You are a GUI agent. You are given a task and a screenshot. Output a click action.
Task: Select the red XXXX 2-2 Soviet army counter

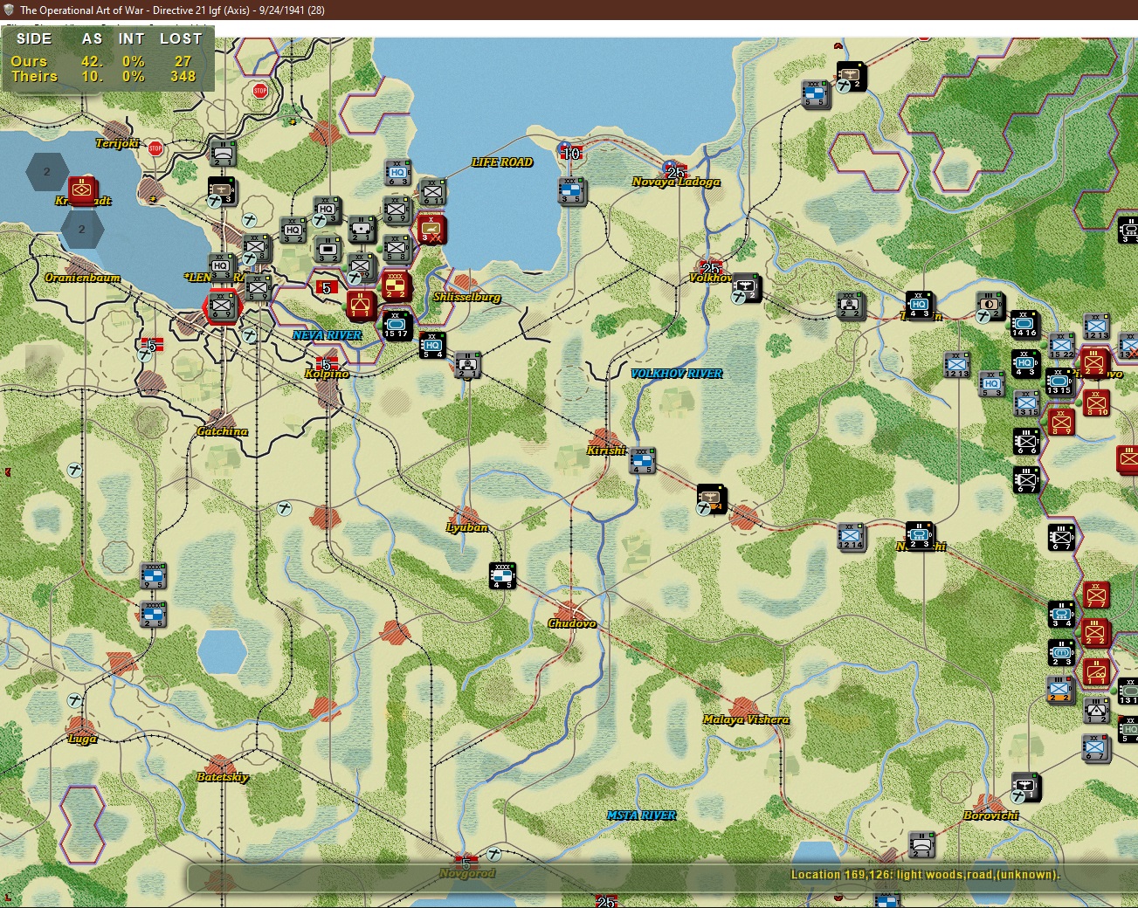click(395, 285)
